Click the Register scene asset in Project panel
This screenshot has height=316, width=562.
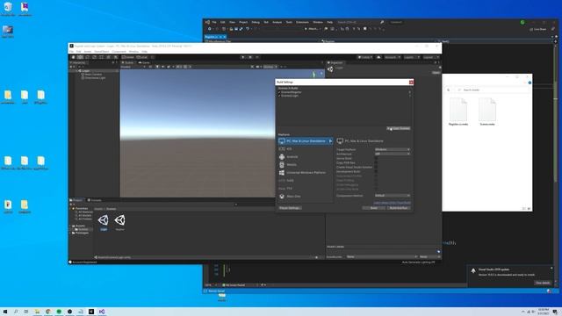(120, 222)
